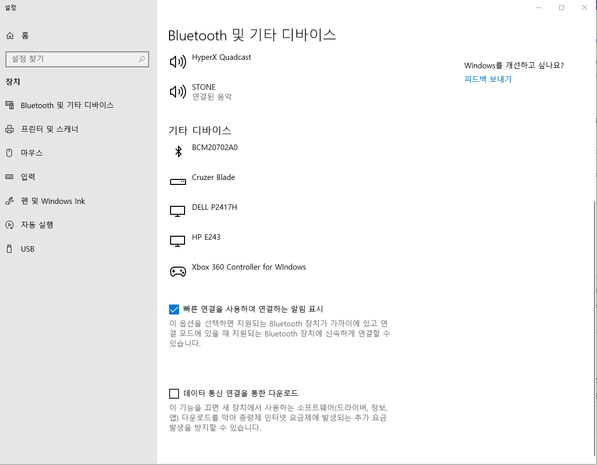Click the speaker icon beside HyperX Quadcast

point(178,62)
